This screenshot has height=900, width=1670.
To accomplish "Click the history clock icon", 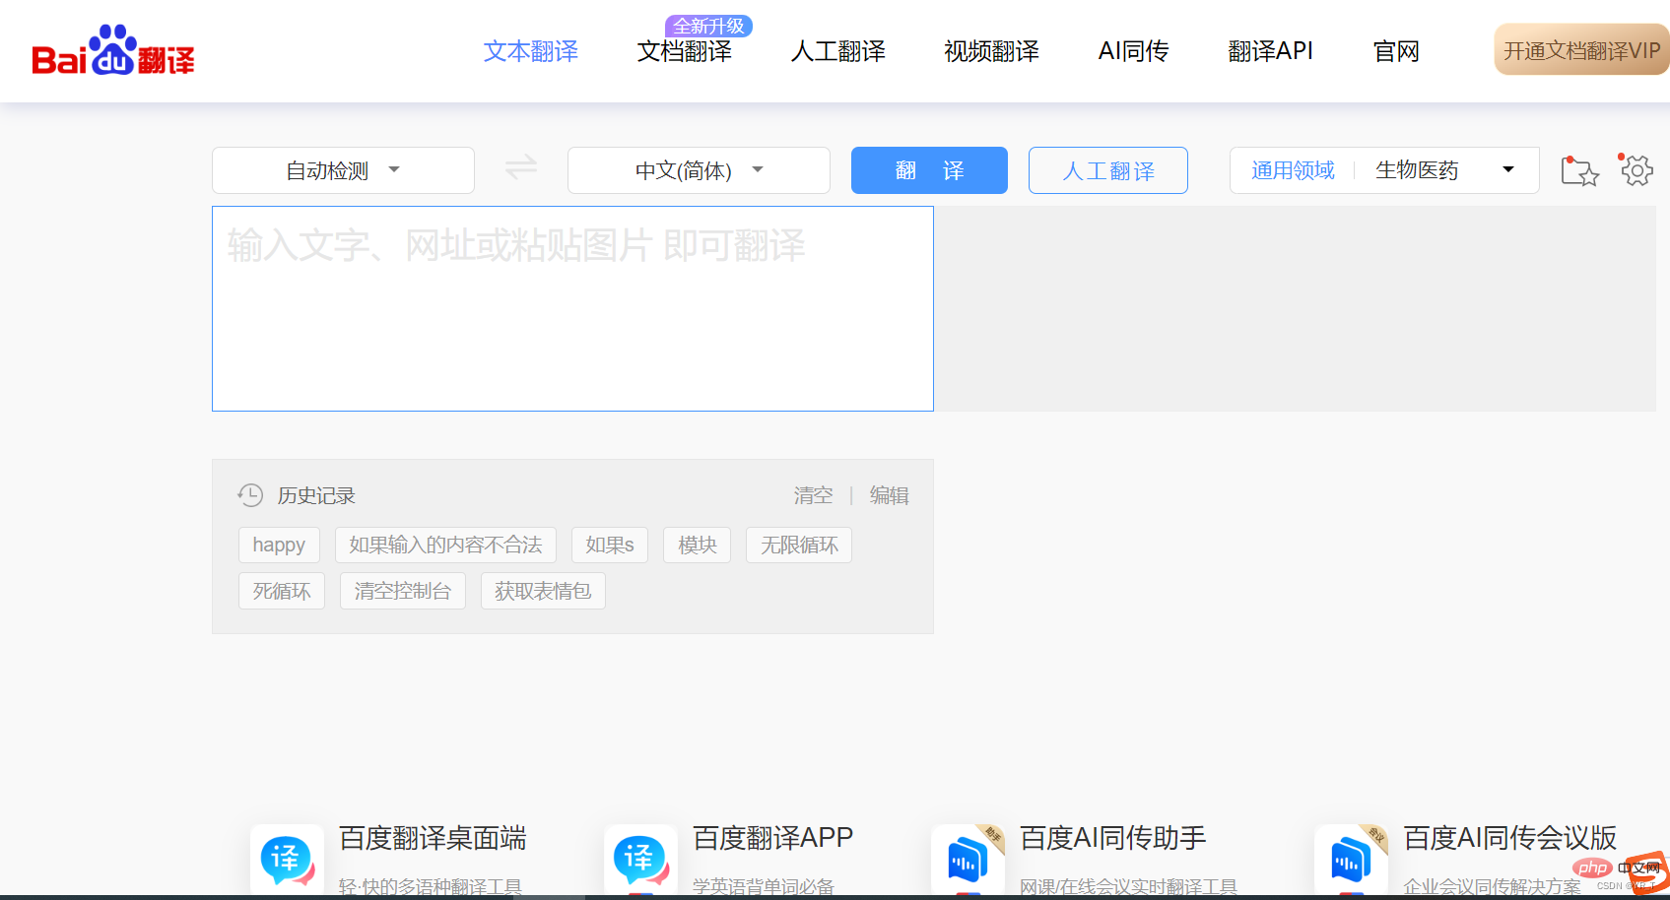I will tap(250, 495).
